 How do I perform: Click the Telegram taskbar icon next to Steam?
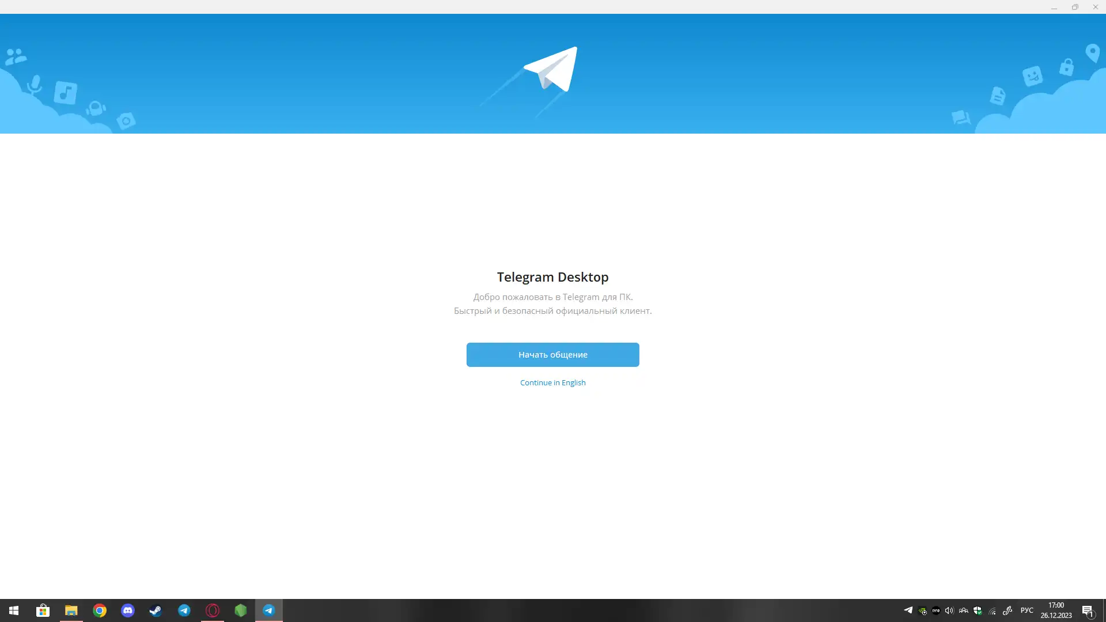[184, 610]
